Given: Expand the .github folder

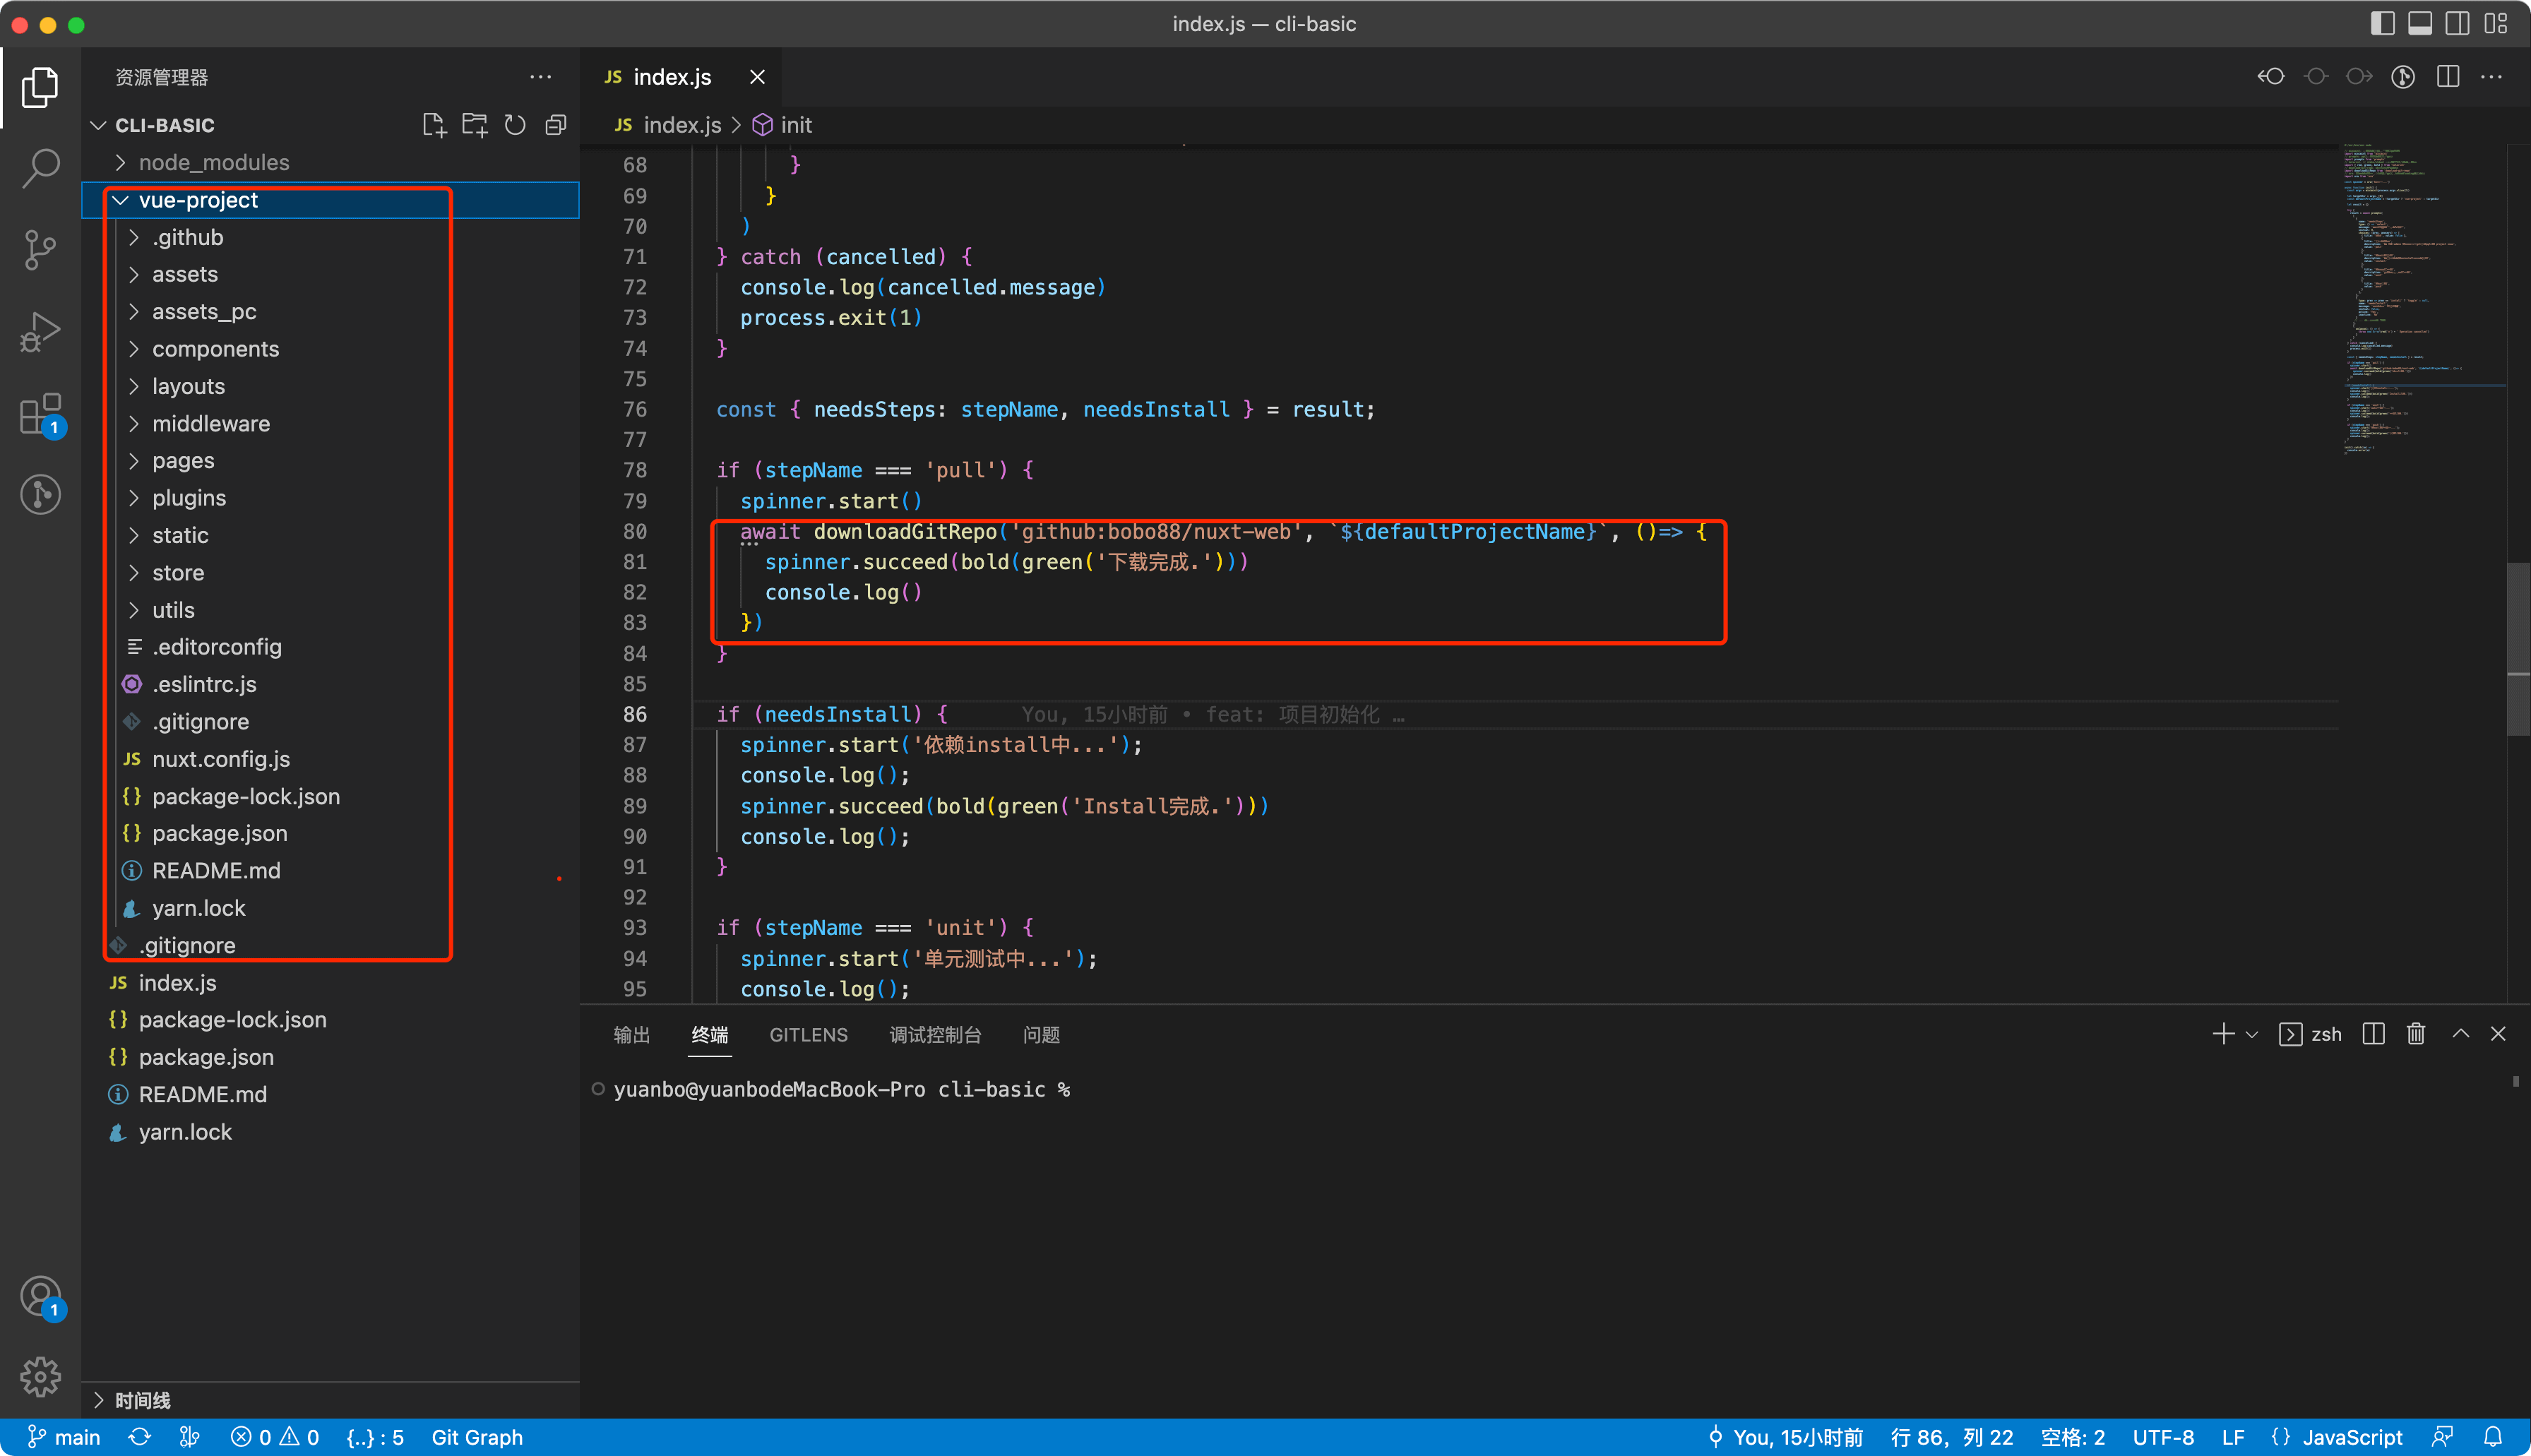Looking at the screenshot, I should [330, 237].
